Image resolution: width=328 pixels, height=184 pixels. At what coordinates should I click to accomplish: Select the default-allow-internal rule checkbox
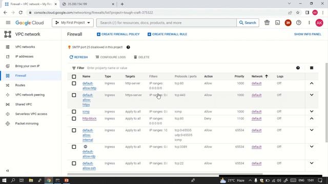pyautogui.click(x=74, y=130)
